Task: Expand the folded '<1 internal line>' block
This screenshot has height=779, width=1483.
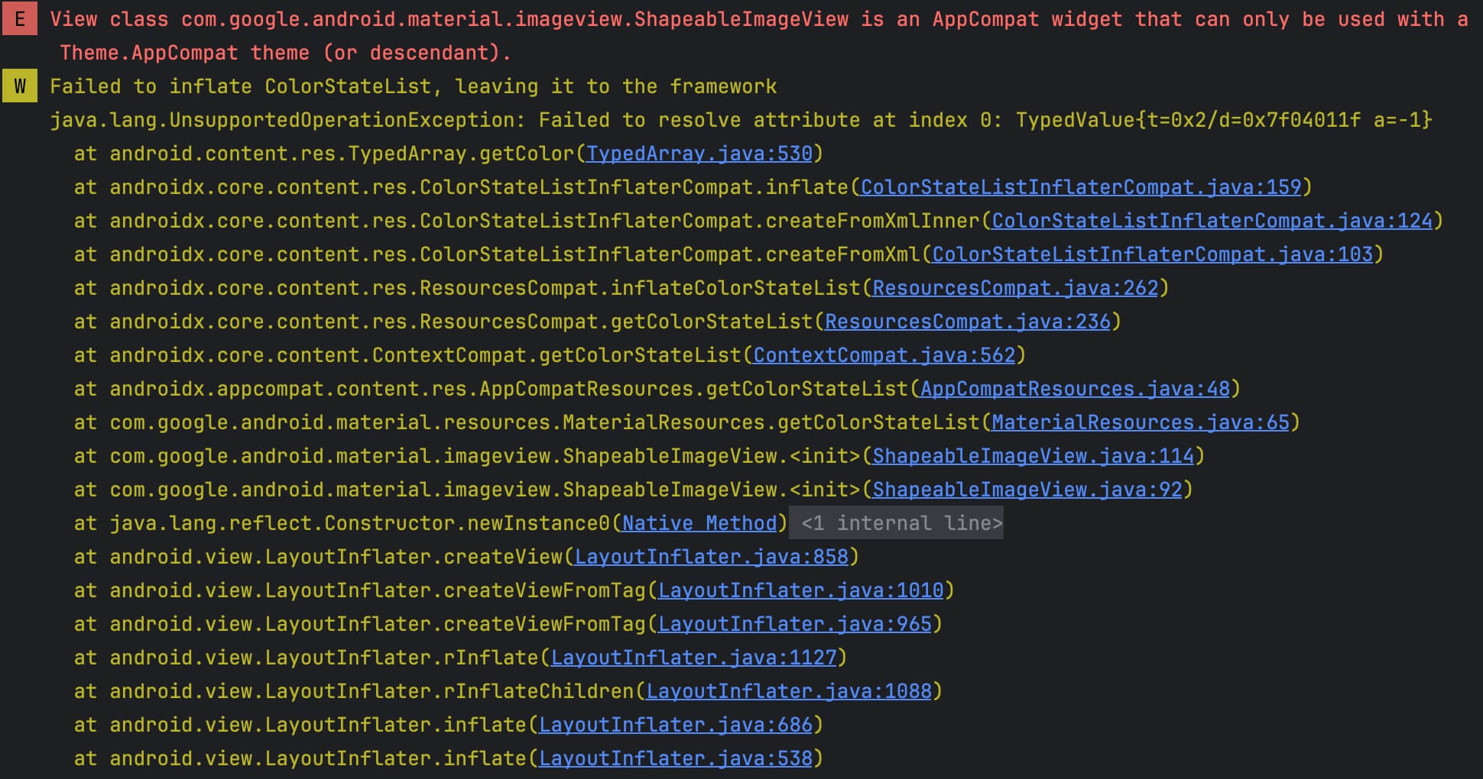Action: click(x=896, y=523)
